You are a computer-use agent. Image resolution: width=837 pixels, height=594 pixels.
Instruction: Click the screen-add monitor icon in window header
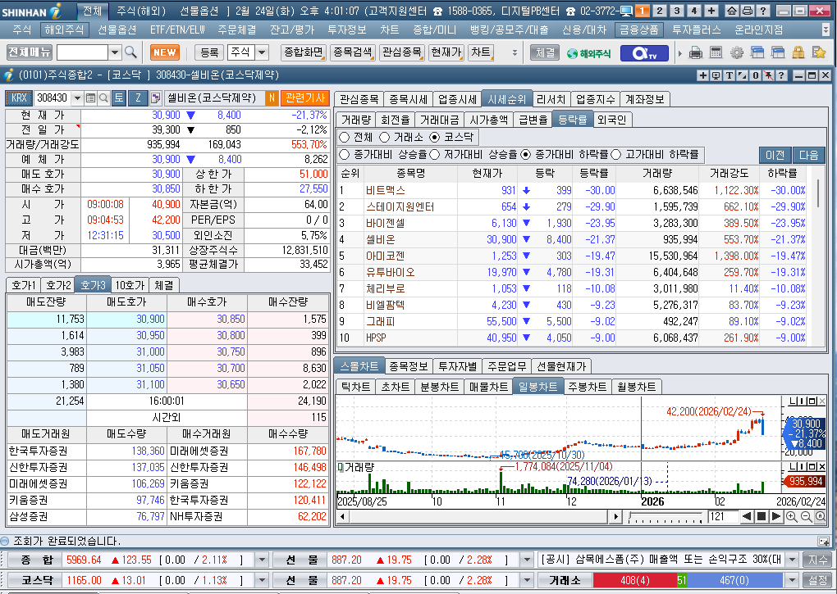pyautogui.click(x=716, y=75)
